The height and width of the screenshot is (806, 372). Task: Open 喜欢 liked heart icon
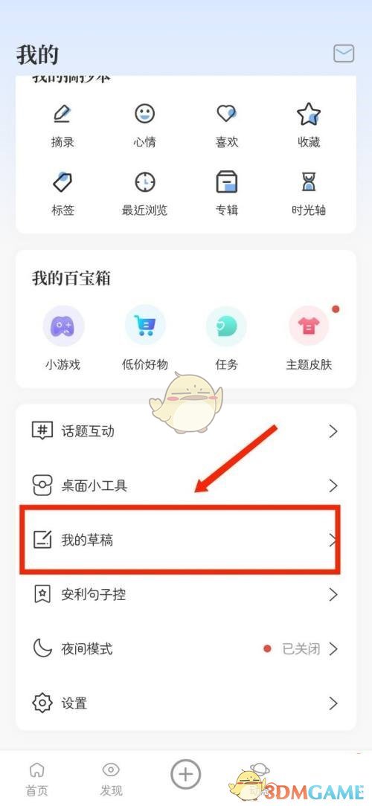[x=226, y=113]
